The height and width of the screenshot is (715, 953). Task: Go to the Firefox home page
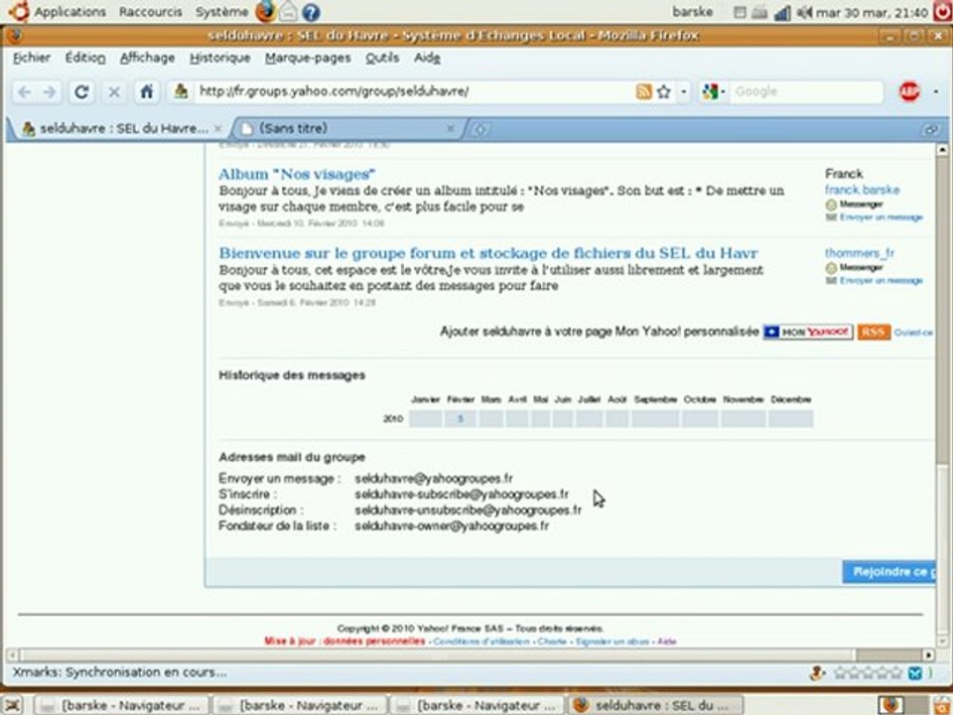coord(147,91)
